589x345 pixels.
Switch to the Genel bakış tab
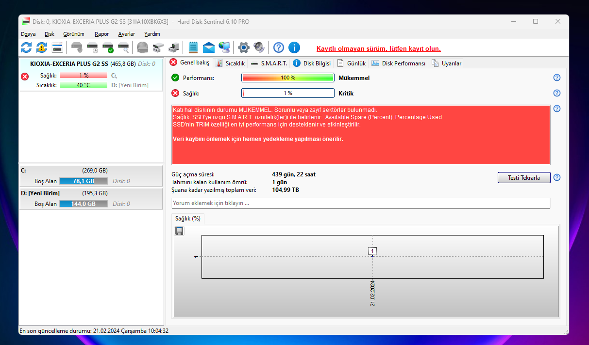(190, 63)
